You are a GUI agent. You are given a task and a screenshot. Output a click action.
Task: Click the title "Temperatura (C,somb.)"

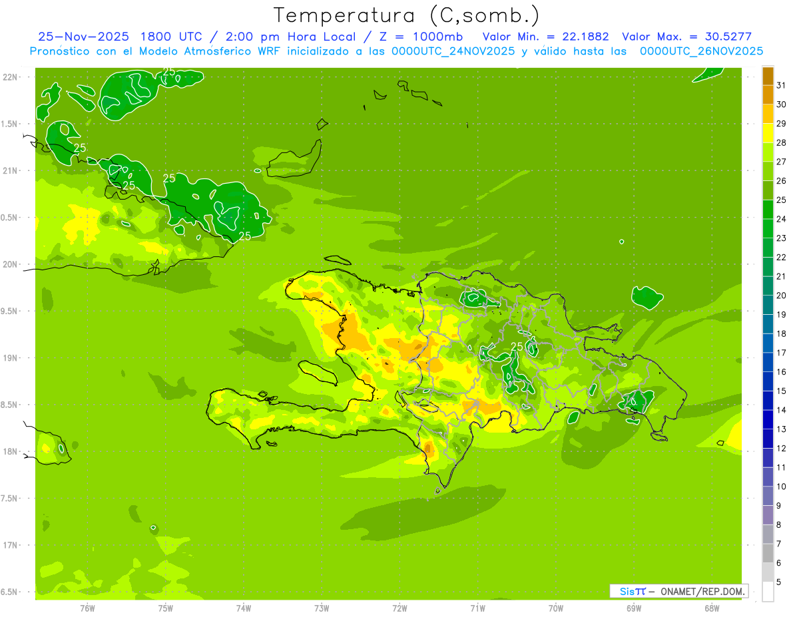coord(407,15)
